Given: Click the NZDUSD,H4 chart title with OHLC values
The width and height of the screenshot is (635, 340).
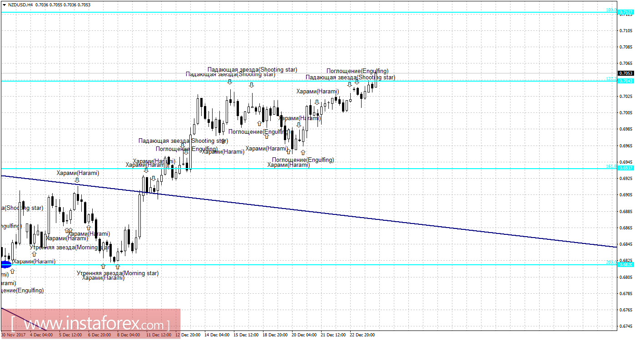Looking at the screenshot, I should [x=49, y=5].
